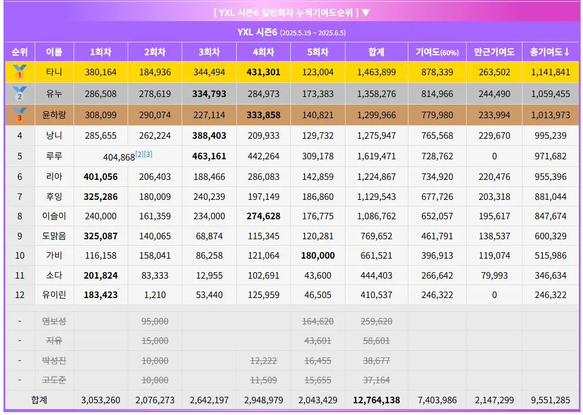Select the name 이슬이 at rank 8

pyautogui.click(x=54, y=216)
